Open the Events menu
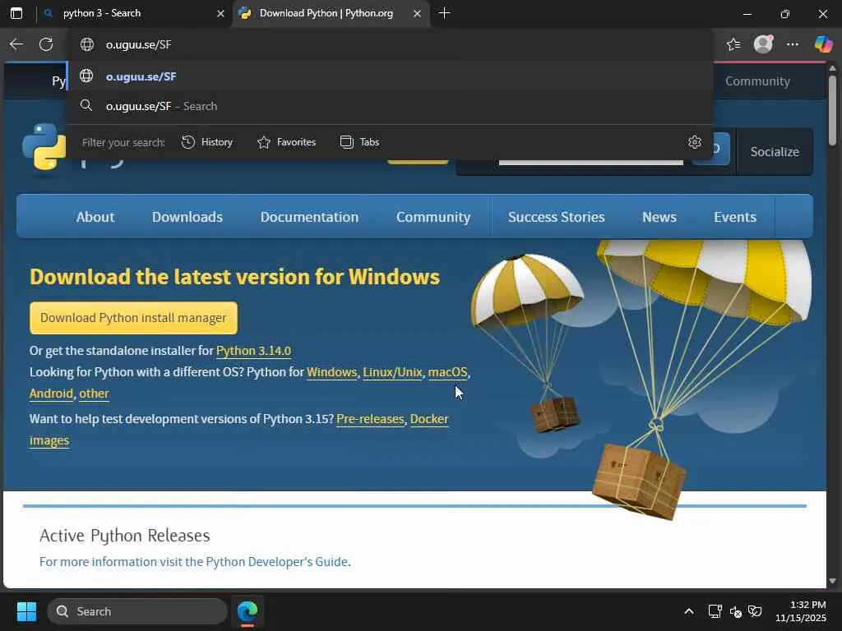 734,217
